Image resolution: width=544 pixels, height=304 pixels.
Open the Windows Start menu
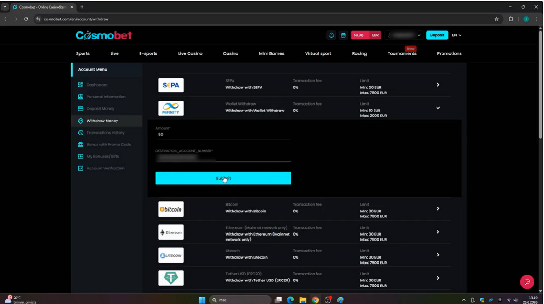tap(202, 299)
